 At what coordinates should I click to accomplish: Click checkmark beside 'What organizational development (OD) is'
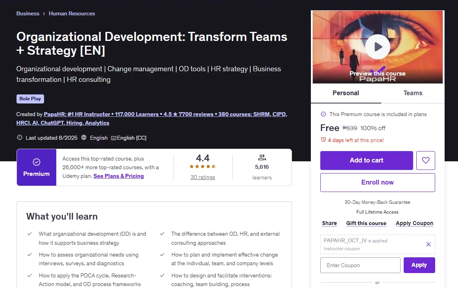(x=30, y=234)
